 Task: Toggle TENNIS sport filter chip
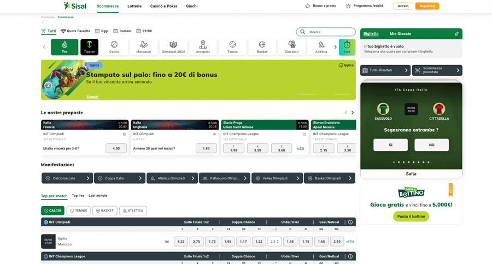coord(78,210)
